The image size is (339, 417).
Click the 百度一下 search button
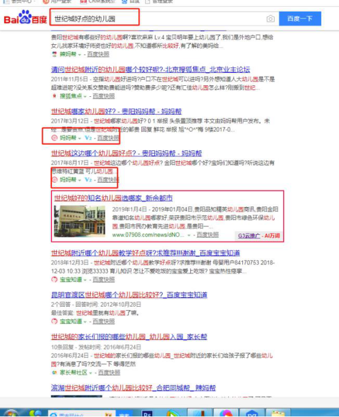click(x=300, y=18)
